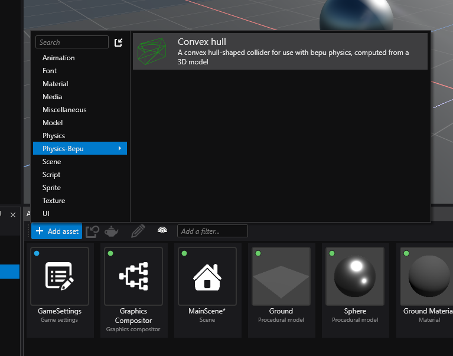Click the import asset icon beside Search
The width and height of the screenshot is (453, 356).
click(x=118, y=43)
